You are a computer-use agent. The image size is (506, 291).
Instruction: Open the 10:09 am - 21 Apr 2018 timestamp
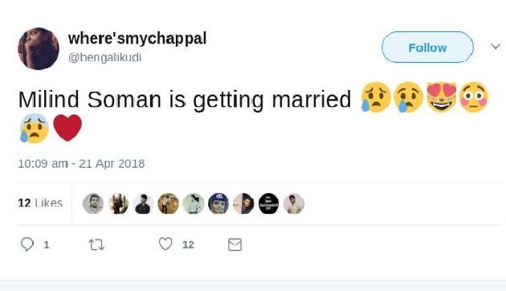pyautogui.click(x=81, y=164)
